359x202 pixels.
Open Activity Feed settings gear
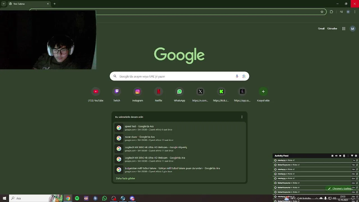pyautogui.click(x=356, y=156)
